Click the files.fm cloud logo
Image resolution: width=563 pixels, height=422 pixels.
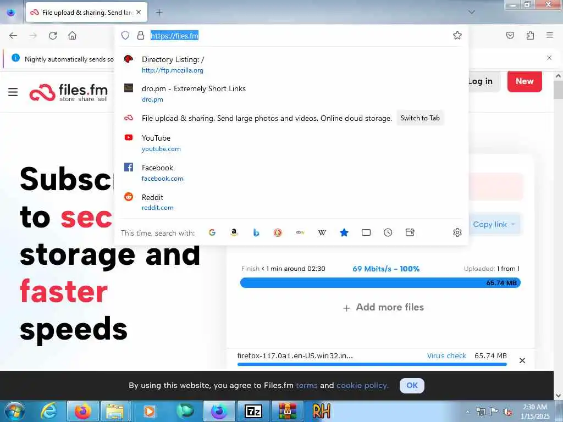42,92
